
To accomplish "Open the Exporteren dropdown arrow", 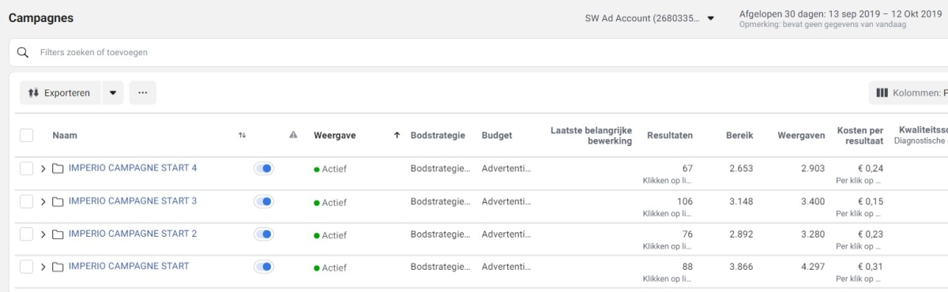I will (x=112, y=93).
